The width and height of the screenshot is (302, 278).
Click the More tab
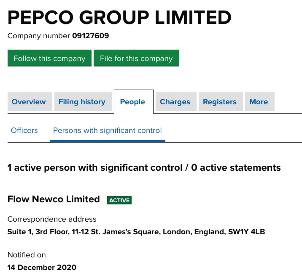pyautogui.click(x=259, y=102)
